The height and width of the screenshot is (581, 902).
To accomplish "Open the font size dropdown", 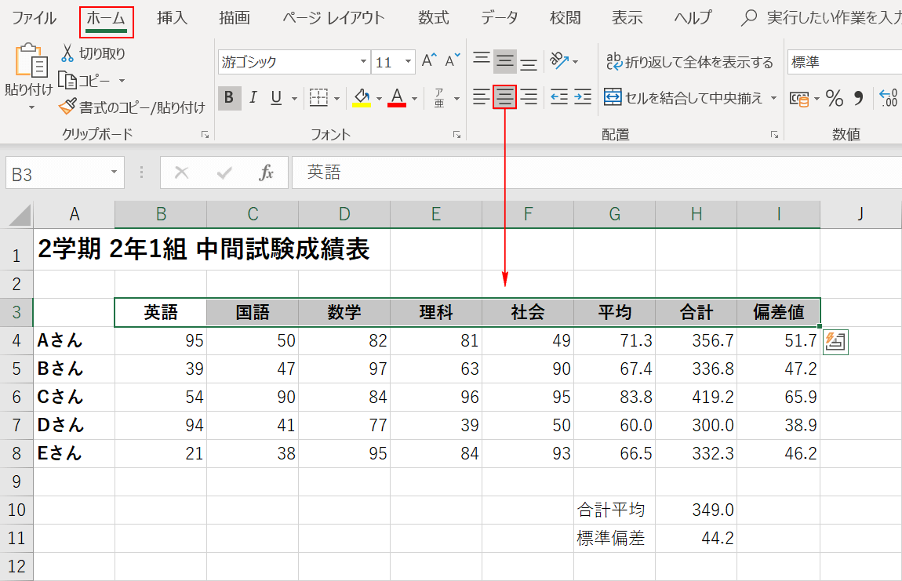I will coord(406,60).
